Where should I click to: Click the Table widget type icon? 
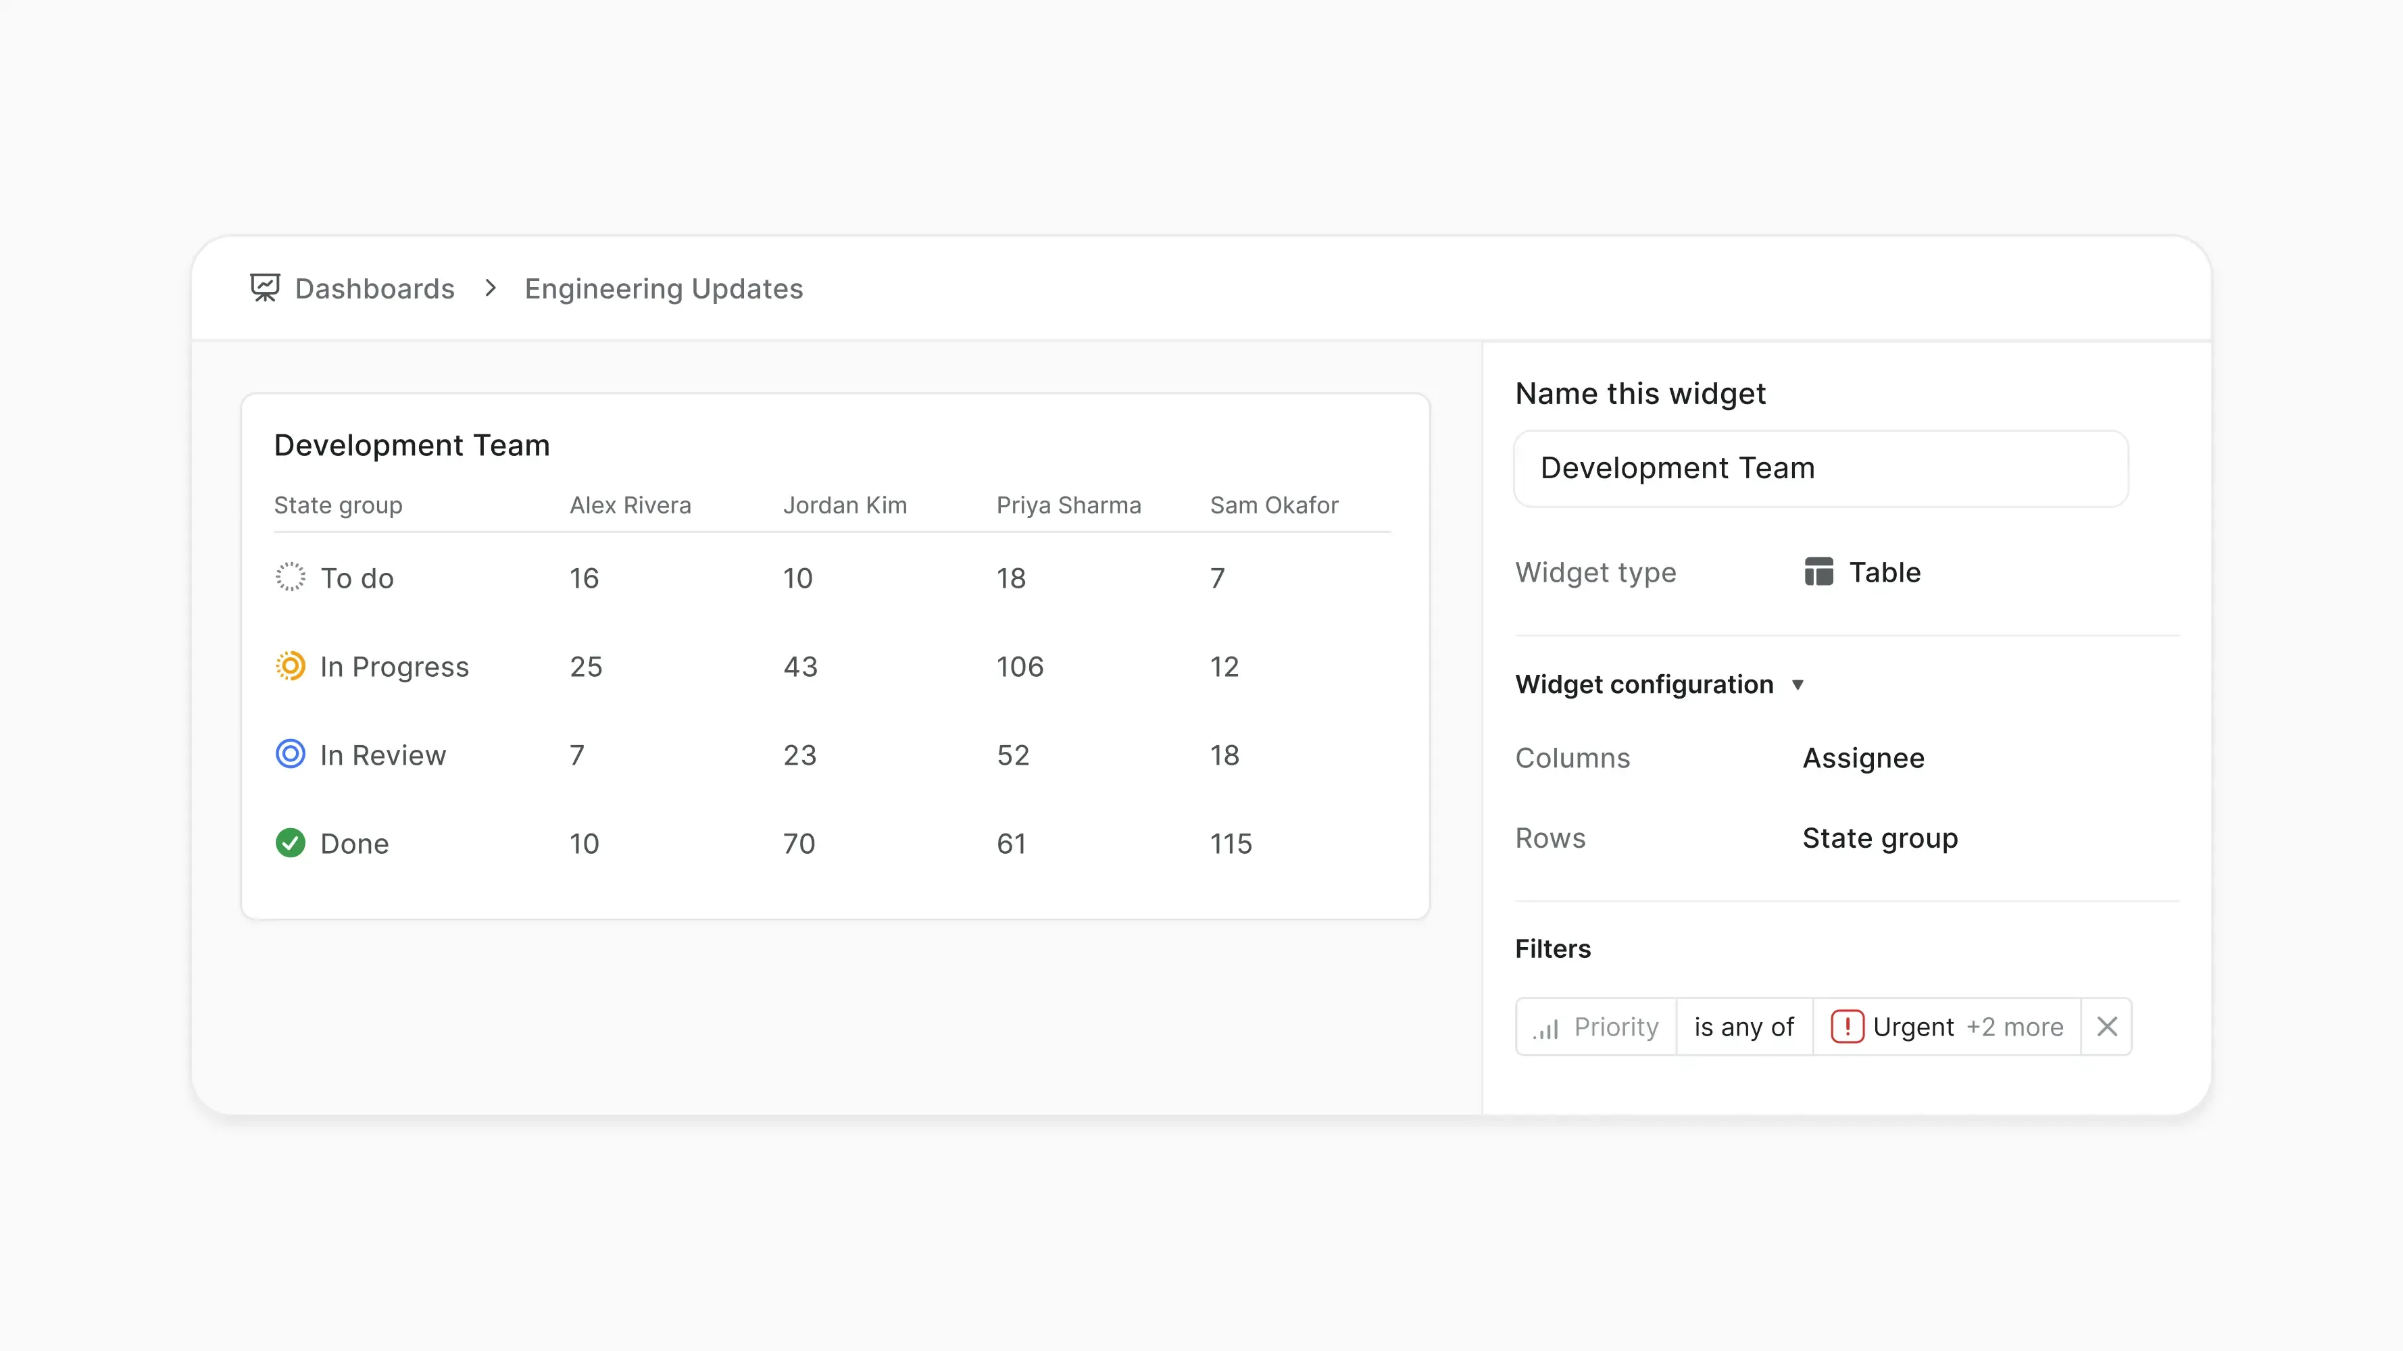coord(1819,571)
